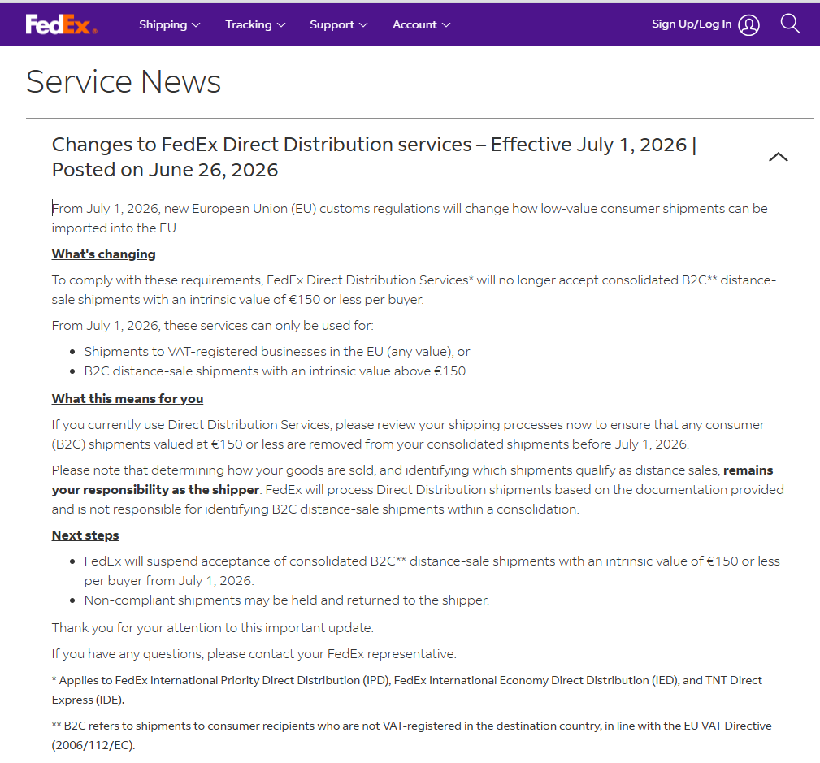Click the "Next steps" subheading

(85, 535)
